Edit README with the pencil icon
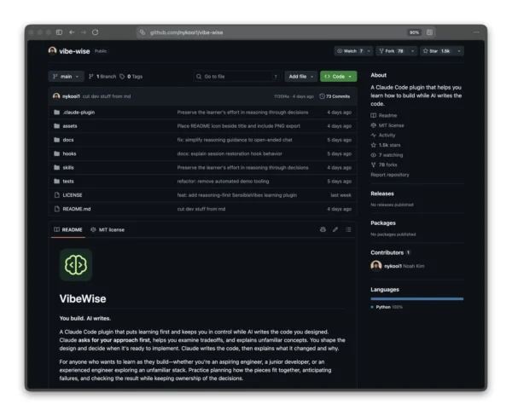Screen dimensions: 512x416 pyautogui.click(x=335, y=229)
